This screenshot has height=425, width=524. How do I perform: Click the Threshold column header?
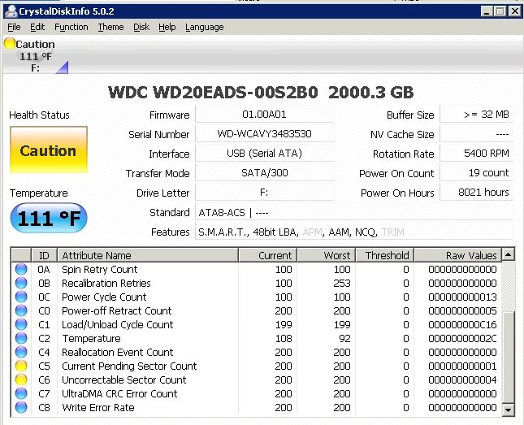tap(385, 255)
